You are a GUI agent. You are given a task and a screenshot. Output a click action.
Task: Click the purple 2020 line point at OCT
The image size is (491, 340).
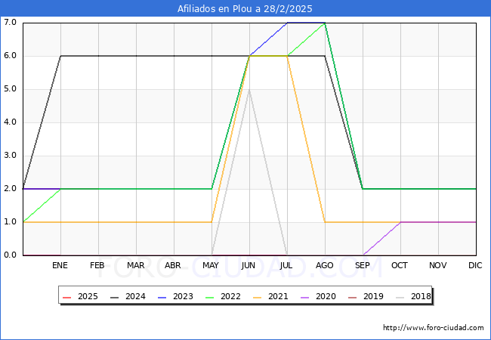click(x=400, y=222)
